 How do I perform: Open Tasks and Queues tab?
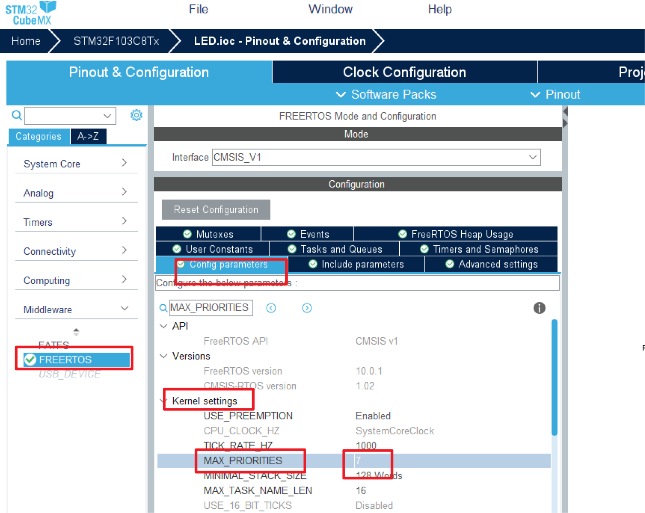pos(334,249)
